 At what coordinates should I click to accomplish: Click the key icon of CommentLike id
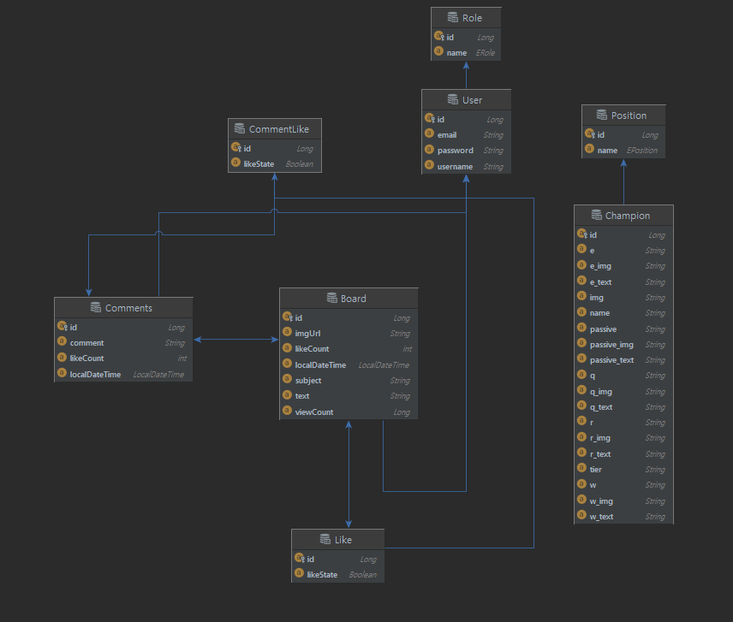[x=236, y=147]
